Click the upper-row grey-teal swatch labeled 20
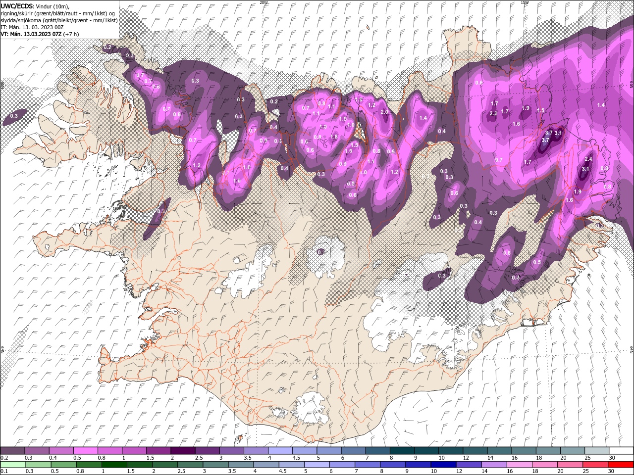 573,451
